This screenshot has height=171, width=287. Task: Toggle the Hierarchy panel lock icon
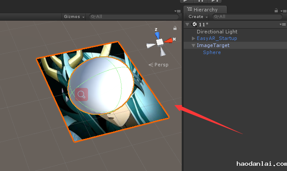tap(276, 11)
